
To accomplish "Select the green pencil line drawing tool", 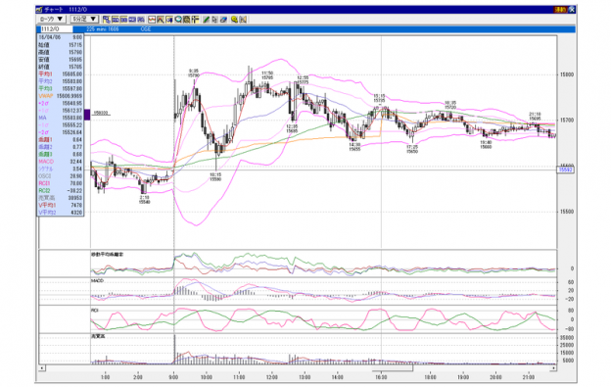I will (207, 20).
